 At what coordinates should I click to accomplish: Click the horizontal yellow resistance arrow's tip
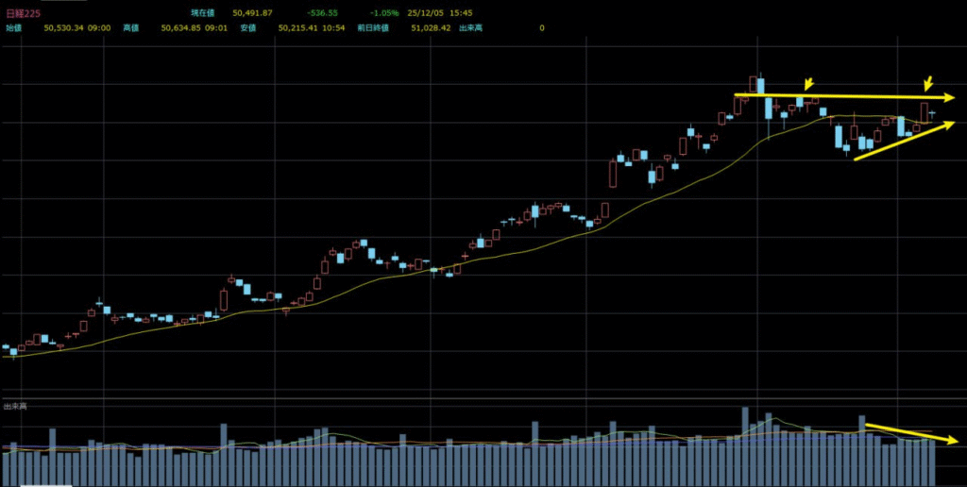click(x=950, y=97)
